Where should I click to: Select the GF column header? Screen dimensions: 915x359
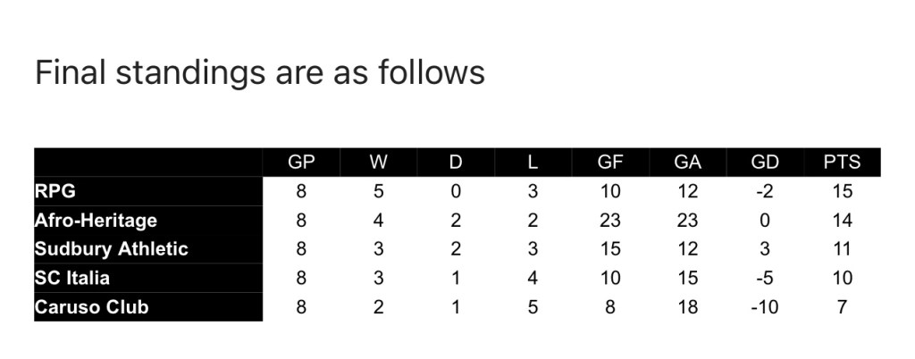click(x=610, y=163)
